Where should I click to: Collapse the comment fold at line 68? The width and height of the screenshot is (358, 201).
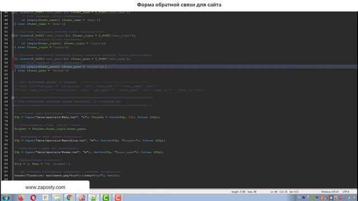13,98
